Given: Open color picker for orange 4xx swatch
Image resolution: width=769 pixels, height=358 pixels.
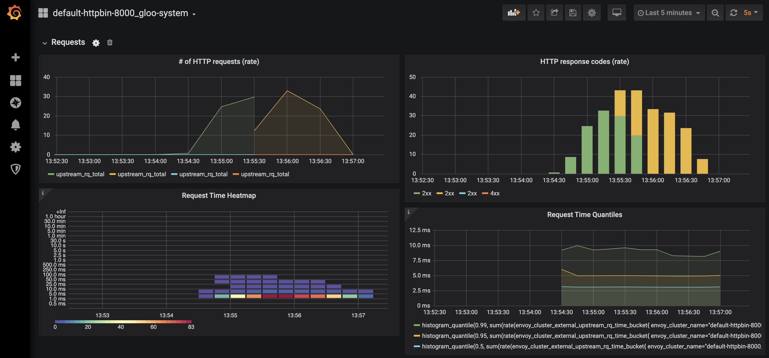Looking at the screenshot, I should click(x=485, y=193).
